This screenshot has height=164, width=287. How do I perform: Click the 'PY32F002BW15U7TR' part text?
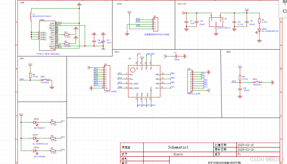click(x=224, y=162)
